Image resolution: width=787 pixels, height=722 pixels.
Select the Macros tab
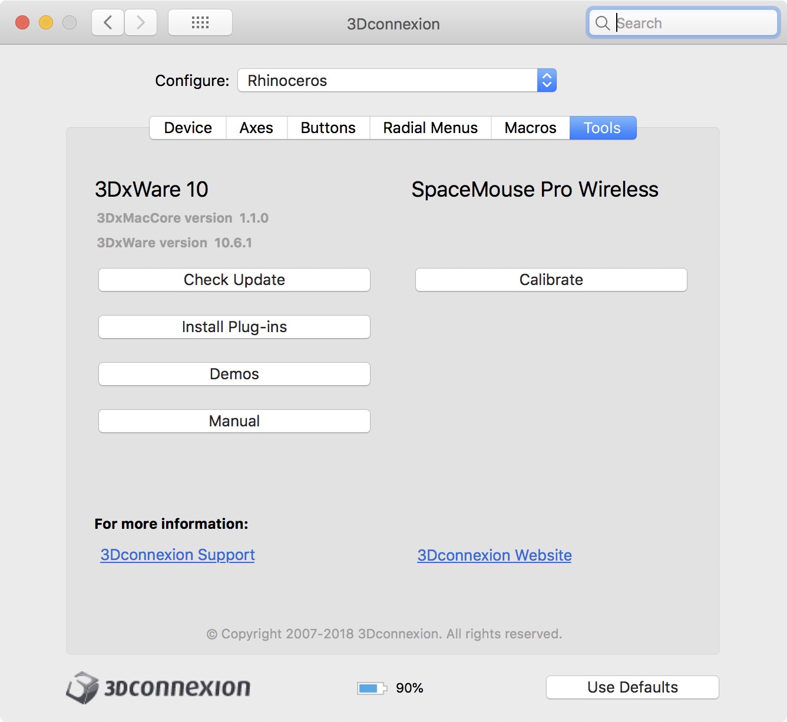pos(530,128)
